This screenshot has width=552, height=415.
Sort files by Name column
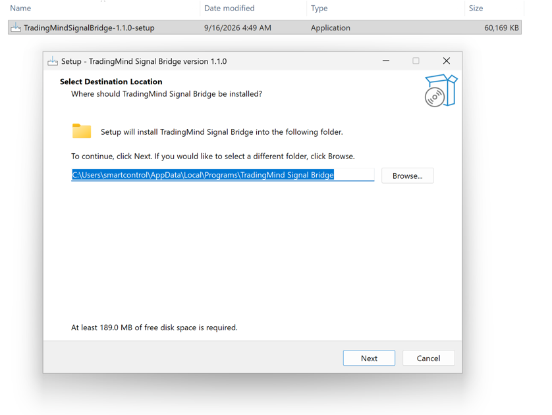tap(20, 8)
